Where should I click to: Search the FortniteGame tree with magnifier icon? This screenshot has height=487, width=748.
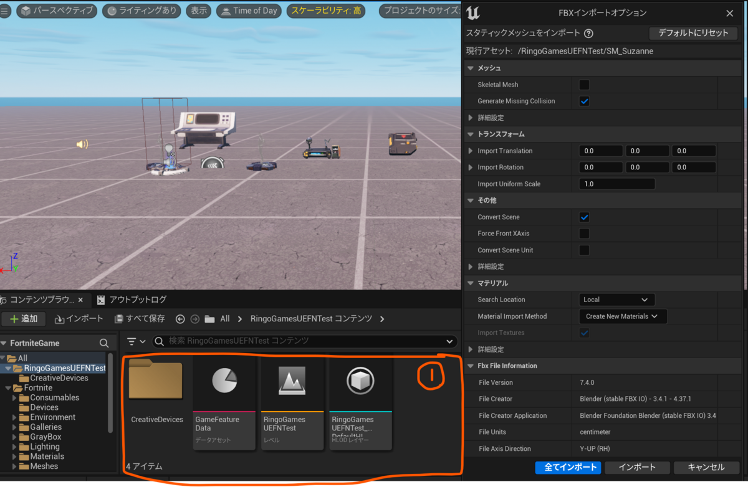[104, 343]
